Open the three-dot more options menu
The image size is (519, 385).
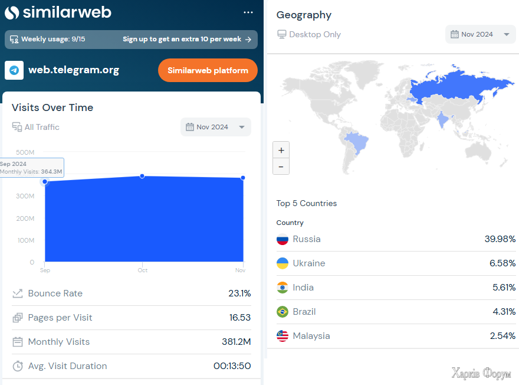click(248, 12)
